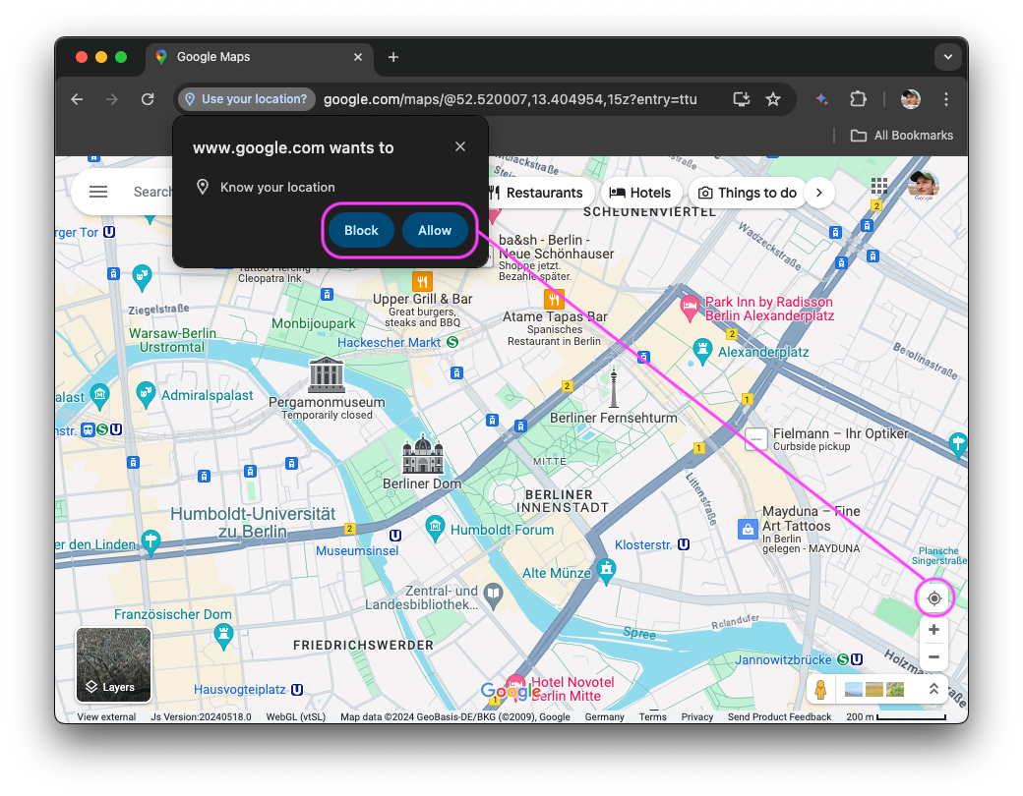Image resolution: width=1023 pixels, height=796 pixels.
Task: Open the Chrome tab search dropdown
Action: pos(947,57)
